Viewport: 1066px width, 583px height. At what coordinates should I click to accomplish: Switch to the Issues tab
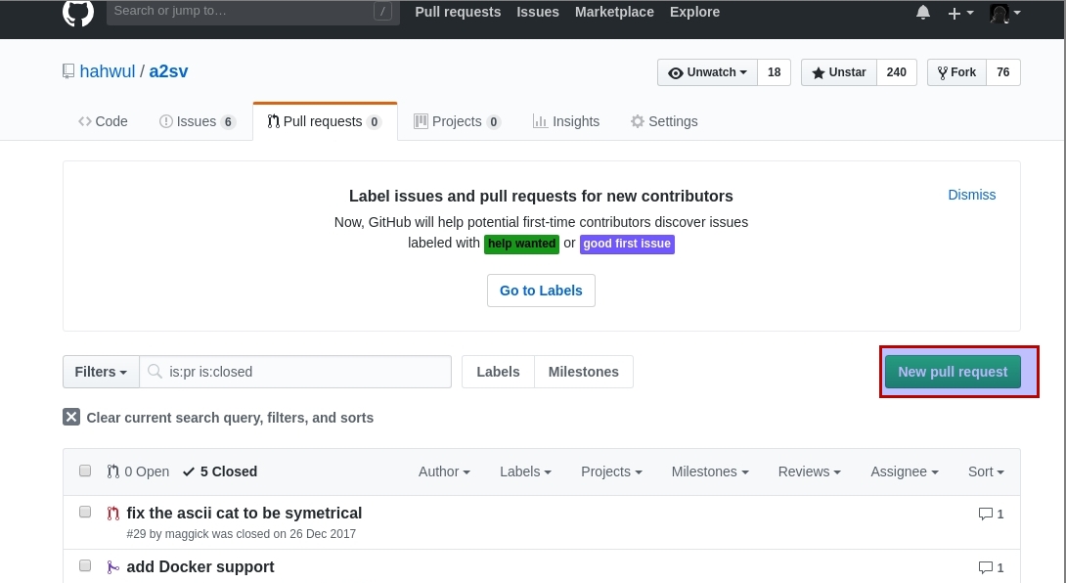click(197, 121)
